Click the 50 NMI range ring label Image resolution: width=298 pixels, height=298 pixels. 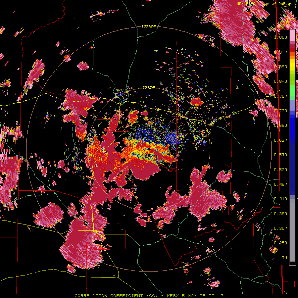tap(149, 88)
